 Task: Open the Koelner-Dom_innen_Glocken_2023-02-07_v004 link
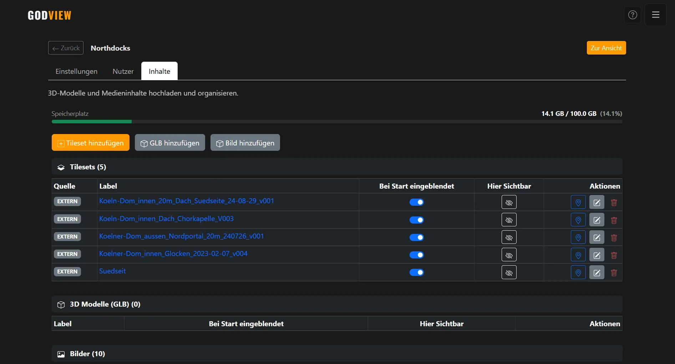[x=173, y=253]
